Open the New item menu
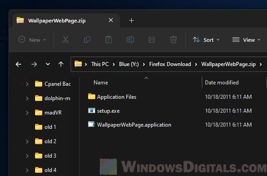 32,40
